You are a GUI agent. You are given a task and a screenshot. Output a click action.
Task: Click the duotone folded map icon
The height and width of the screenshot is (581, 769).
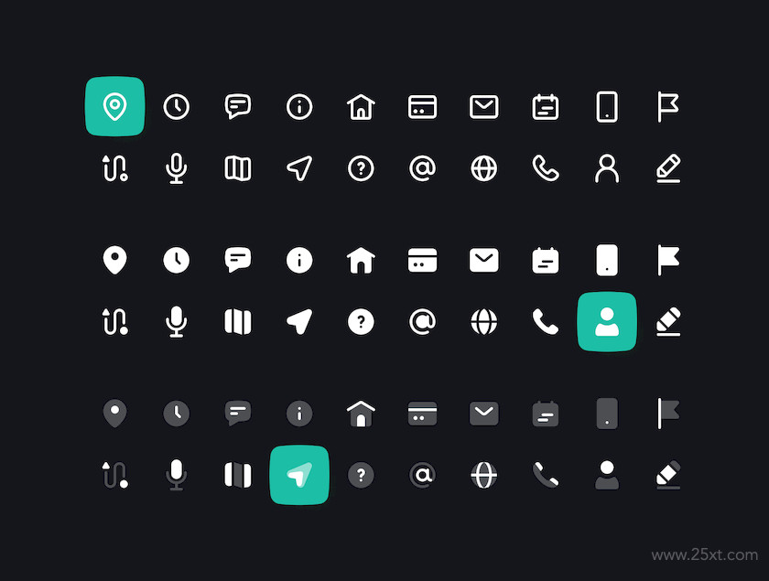(238, 475)
